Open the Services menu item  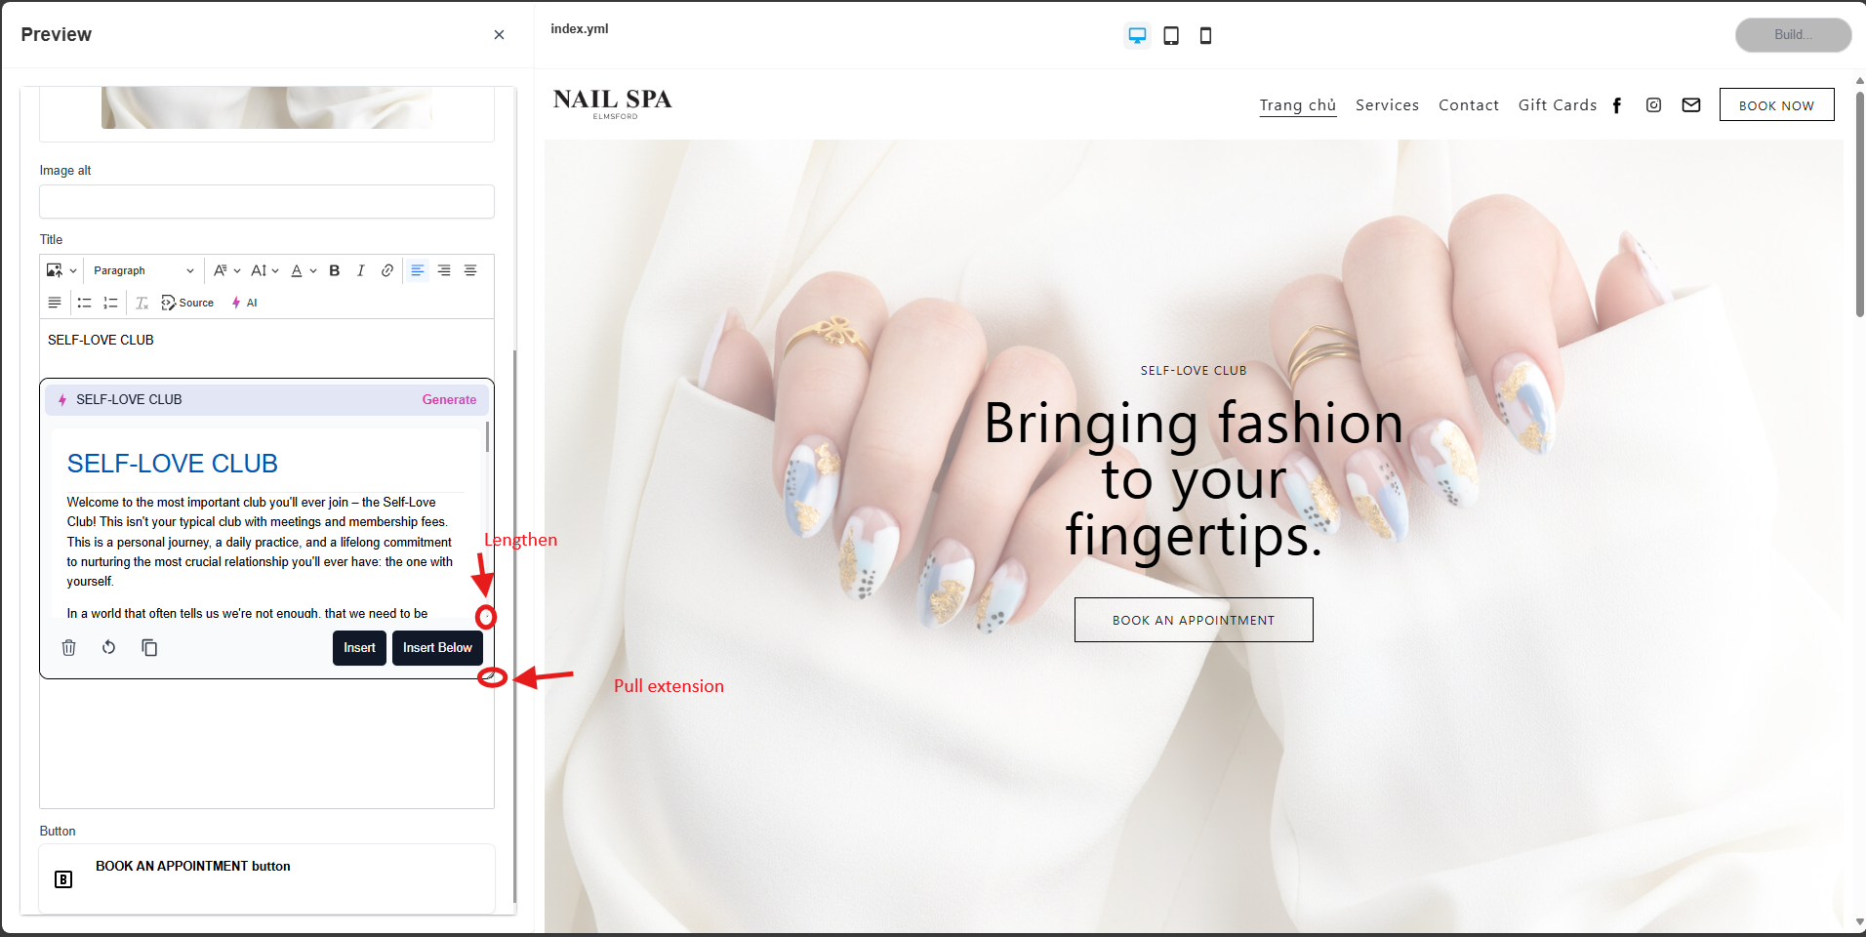point(1387,105)
